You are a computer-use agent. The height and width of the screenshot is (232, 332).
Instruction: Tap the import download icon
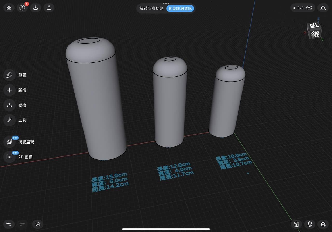(x=36, y=8)
